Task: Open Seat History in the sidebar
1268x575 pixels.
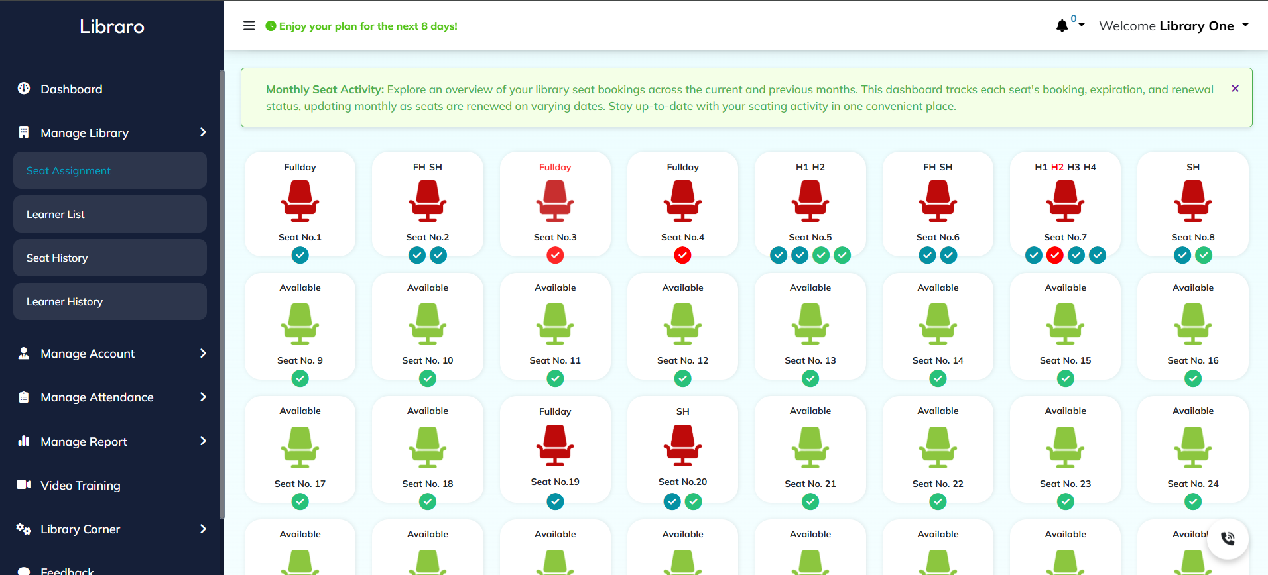Action: 110,258
